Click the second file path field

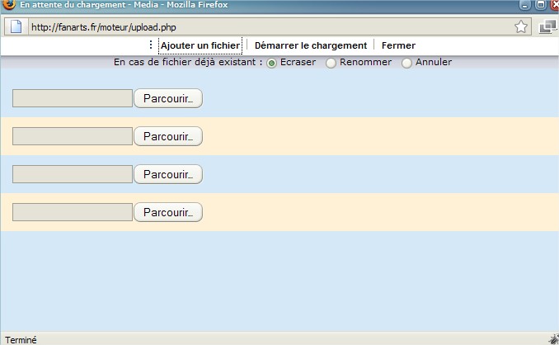tap(73, 136)
